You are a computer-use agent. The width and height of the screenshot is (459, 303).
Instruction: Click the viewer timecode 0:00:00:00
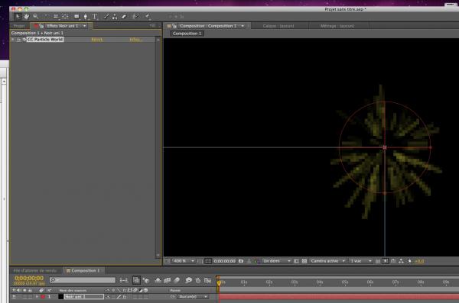click(x=224, y=261)
